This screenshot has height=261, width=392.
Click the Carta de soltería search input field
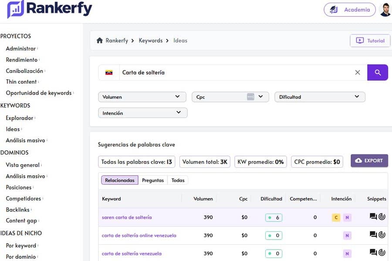pos(235,72)
